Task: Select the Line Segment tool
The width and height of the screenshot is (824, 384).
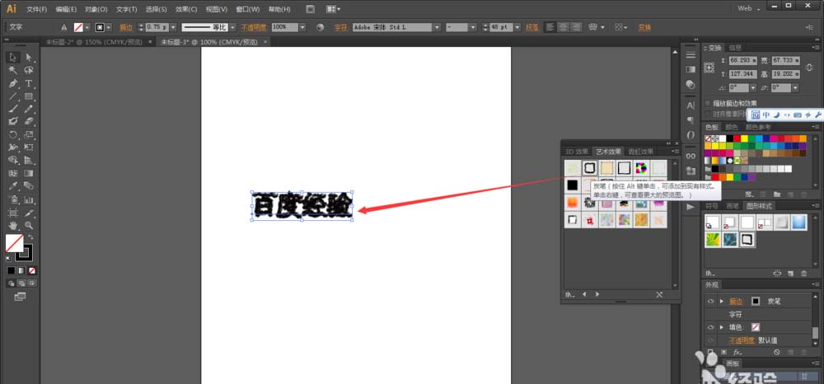Action: tap(14, 96)
